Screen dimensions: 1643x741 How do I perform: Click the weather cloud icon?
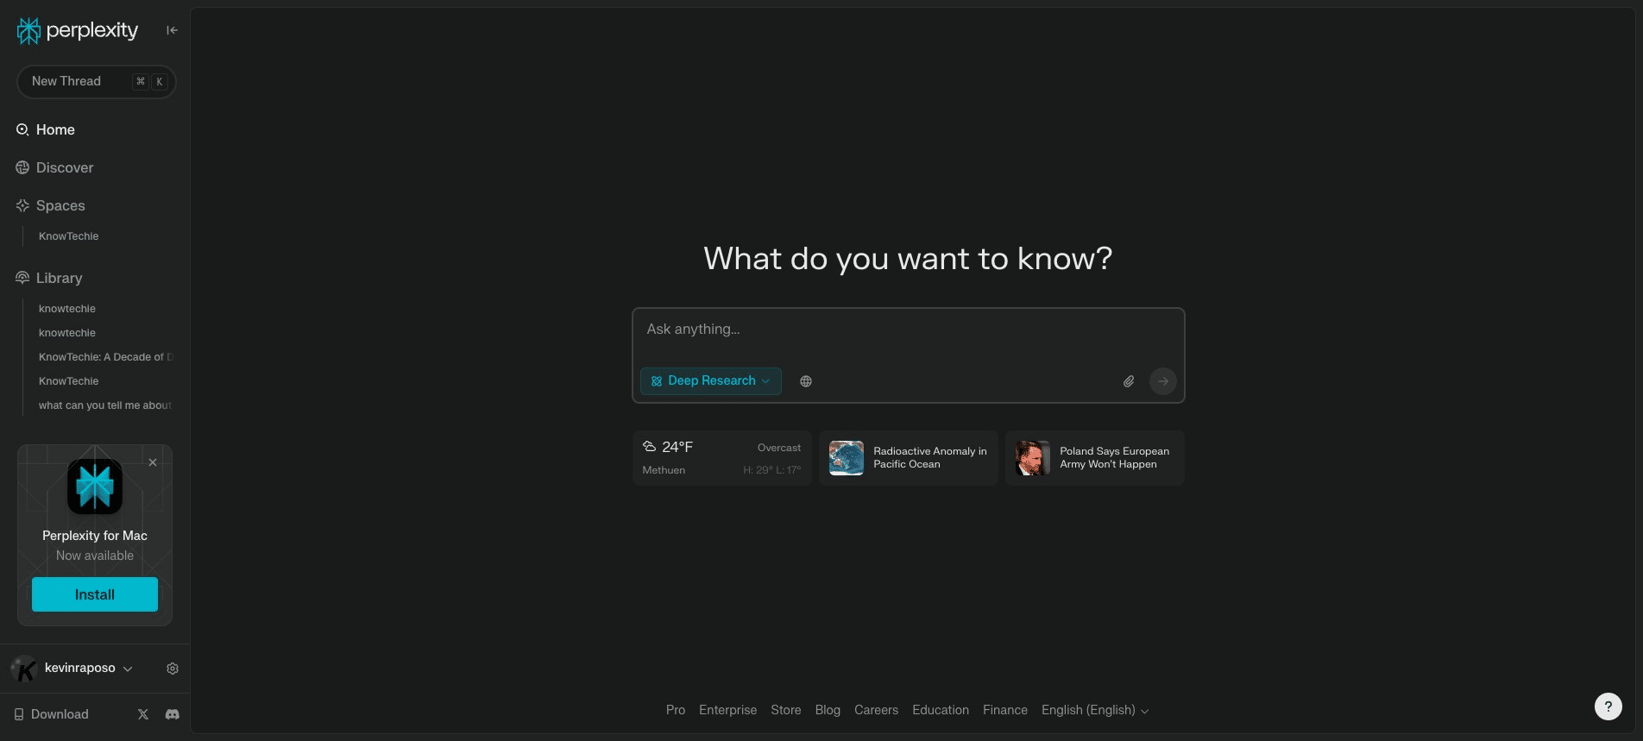pos(650,446)
